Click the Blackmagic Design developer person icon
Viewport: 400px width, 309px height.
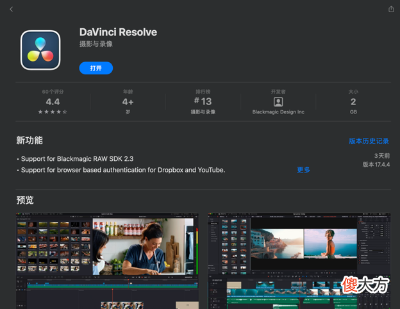click(x=278, y=102)
